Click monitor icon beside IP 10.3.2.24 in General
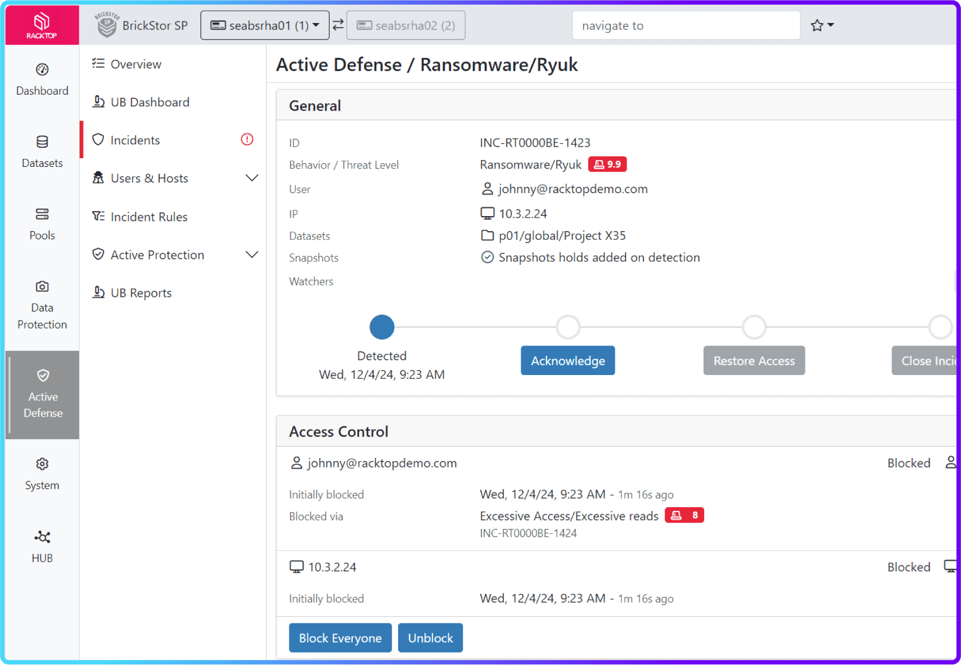961x665 pixels. (487, 213)
